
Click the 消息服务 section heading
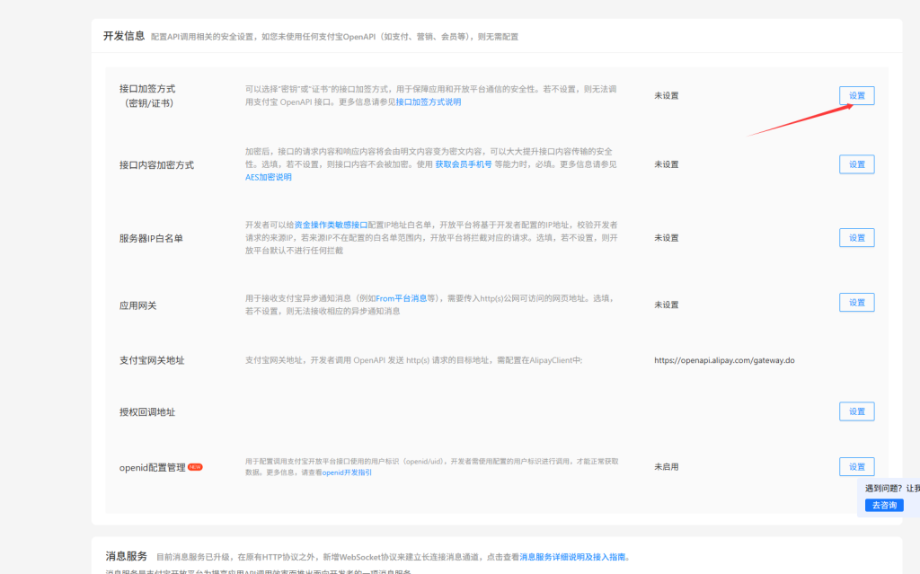(x=126, y=557)
